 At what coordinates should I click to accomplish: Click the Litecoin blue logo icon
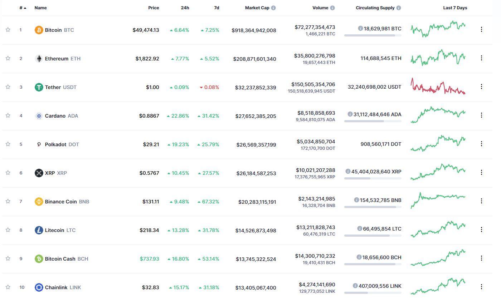point(39,230)
